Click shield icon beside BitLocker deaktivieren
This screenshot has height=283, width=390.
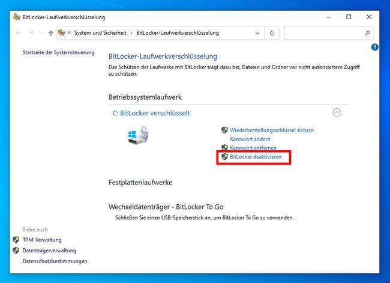click(x=224, y=156)
